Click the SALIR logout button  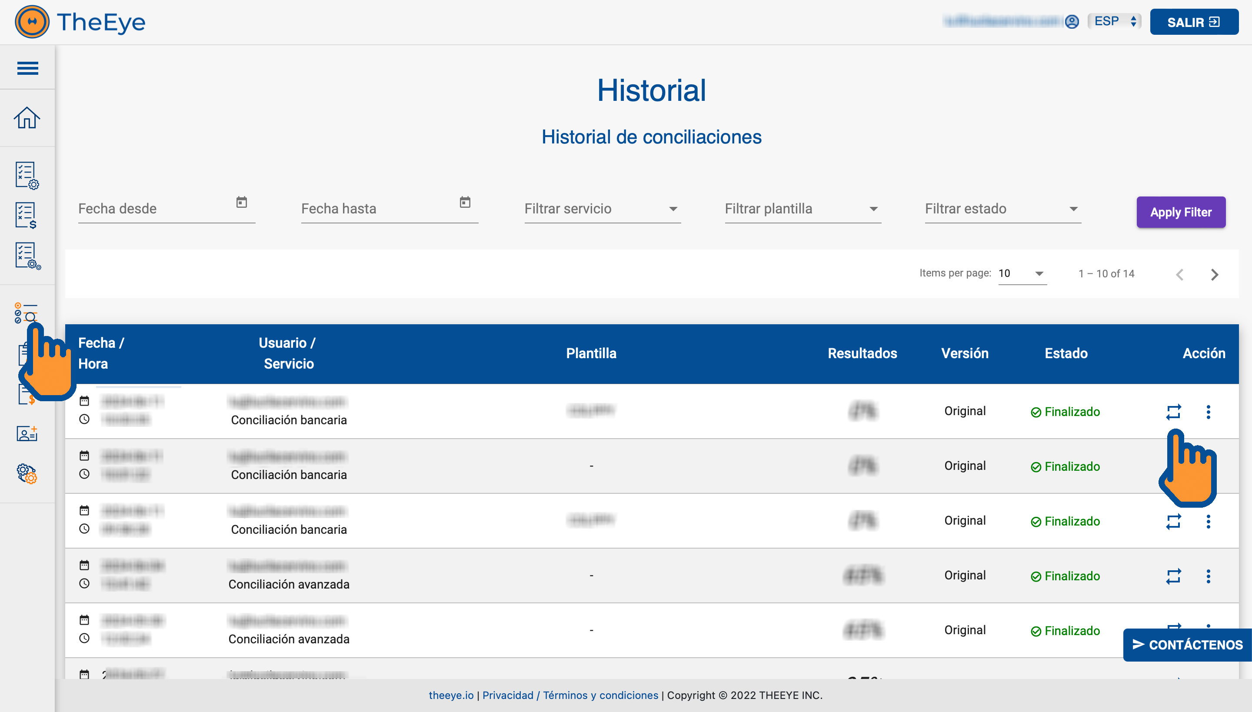(x=1194, y=22)
